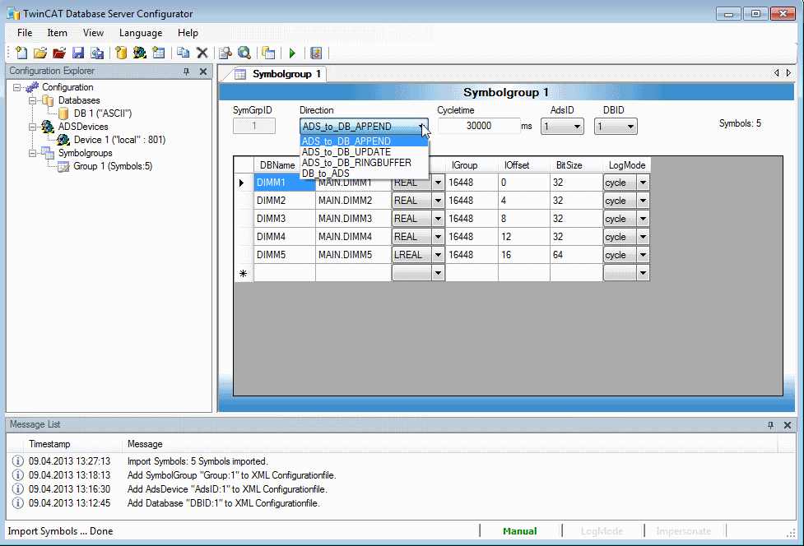The width and height of the screenshot is (804, 546).
Task: Click the LogMode column header
Action: 626,165
